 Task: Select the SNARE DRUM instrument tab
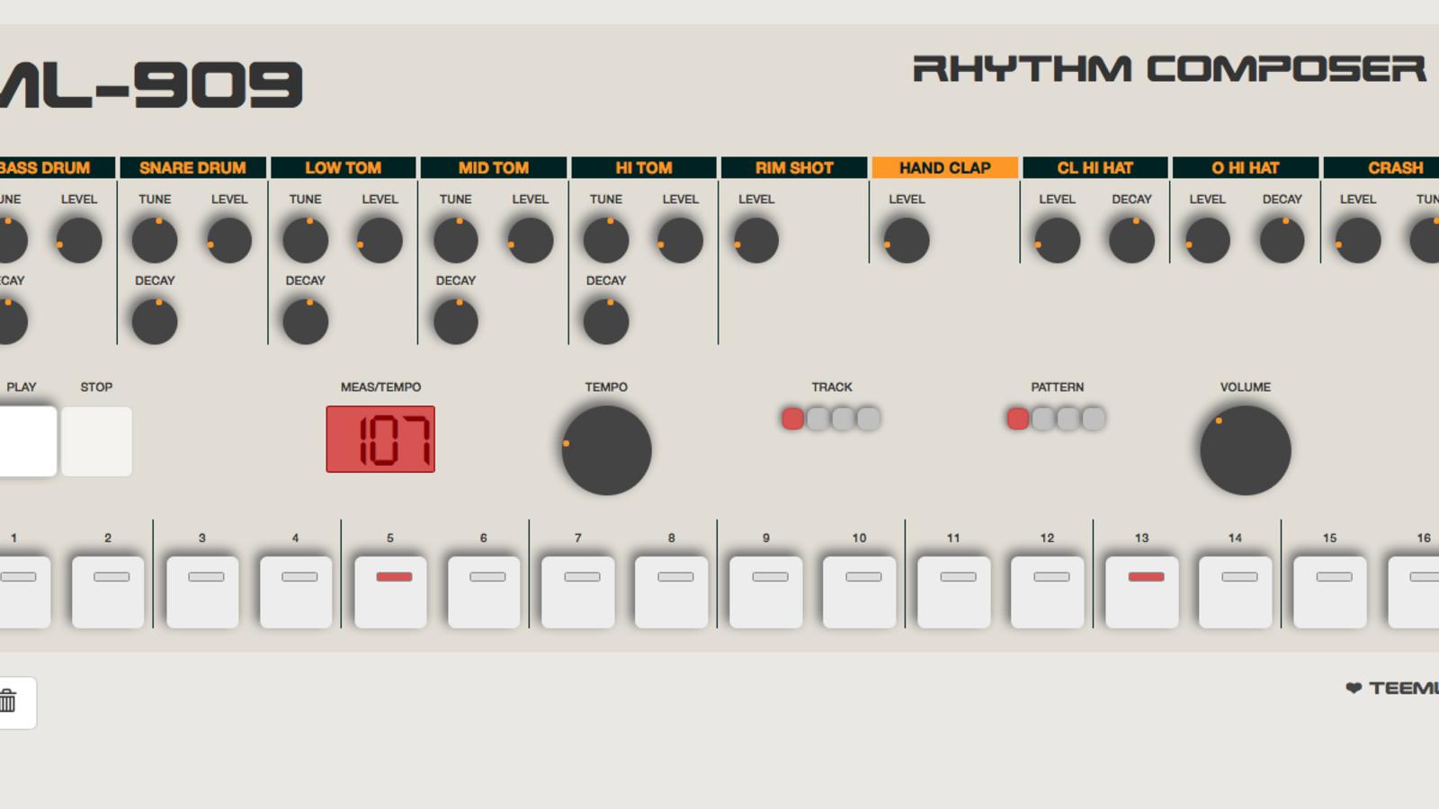(192, 167)
